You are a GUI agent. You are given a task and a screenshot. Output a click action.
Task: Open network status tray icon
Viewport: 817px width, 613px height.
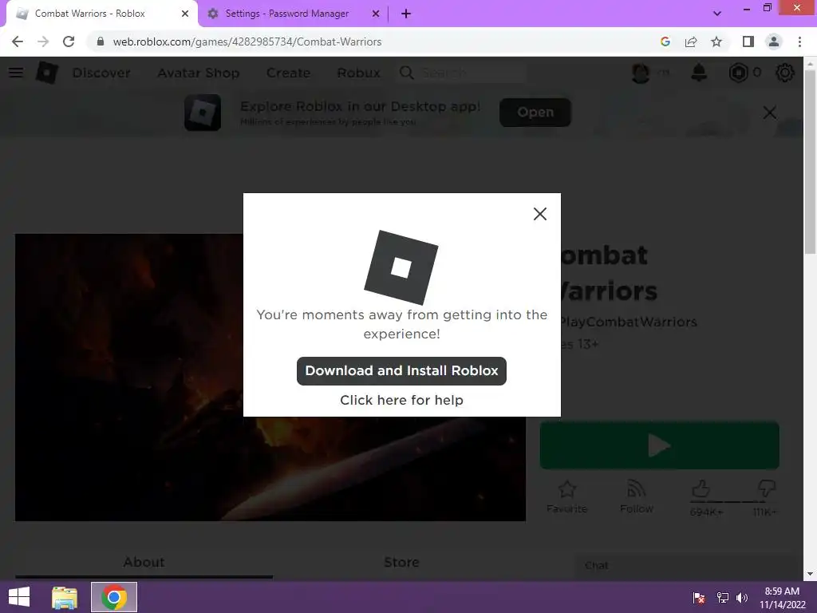tap(722, 597)
